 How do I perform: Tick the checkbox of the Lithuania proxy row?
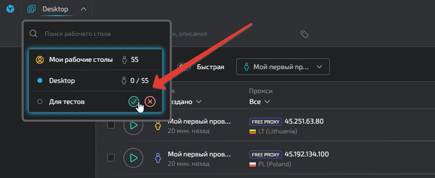pos(111,125)
